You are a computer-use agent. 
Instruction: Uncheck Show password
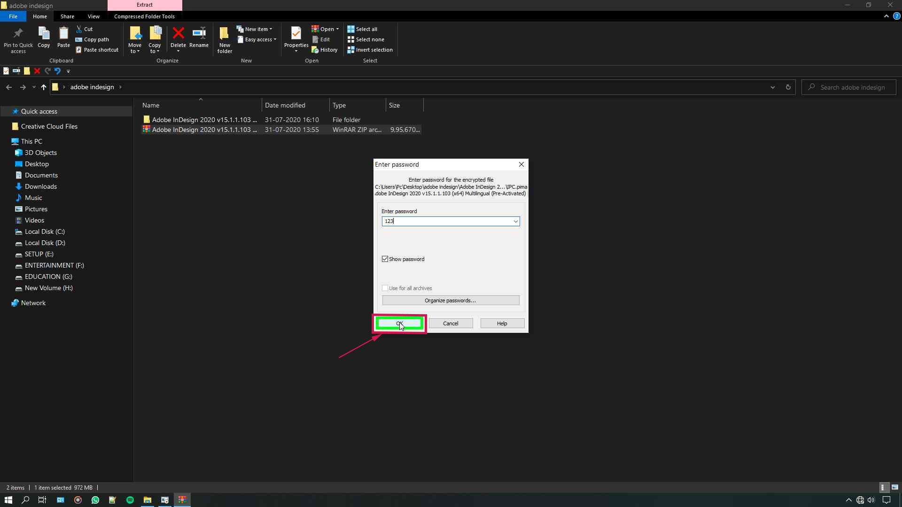(x=385, y=259)
